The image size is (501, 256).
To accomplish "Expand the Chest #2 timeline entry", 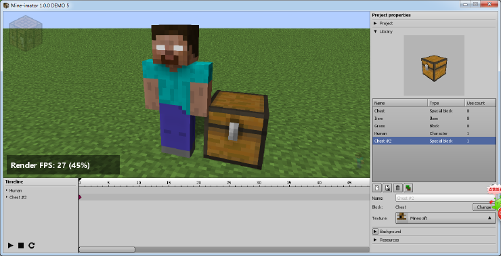I will click(7, 197).
